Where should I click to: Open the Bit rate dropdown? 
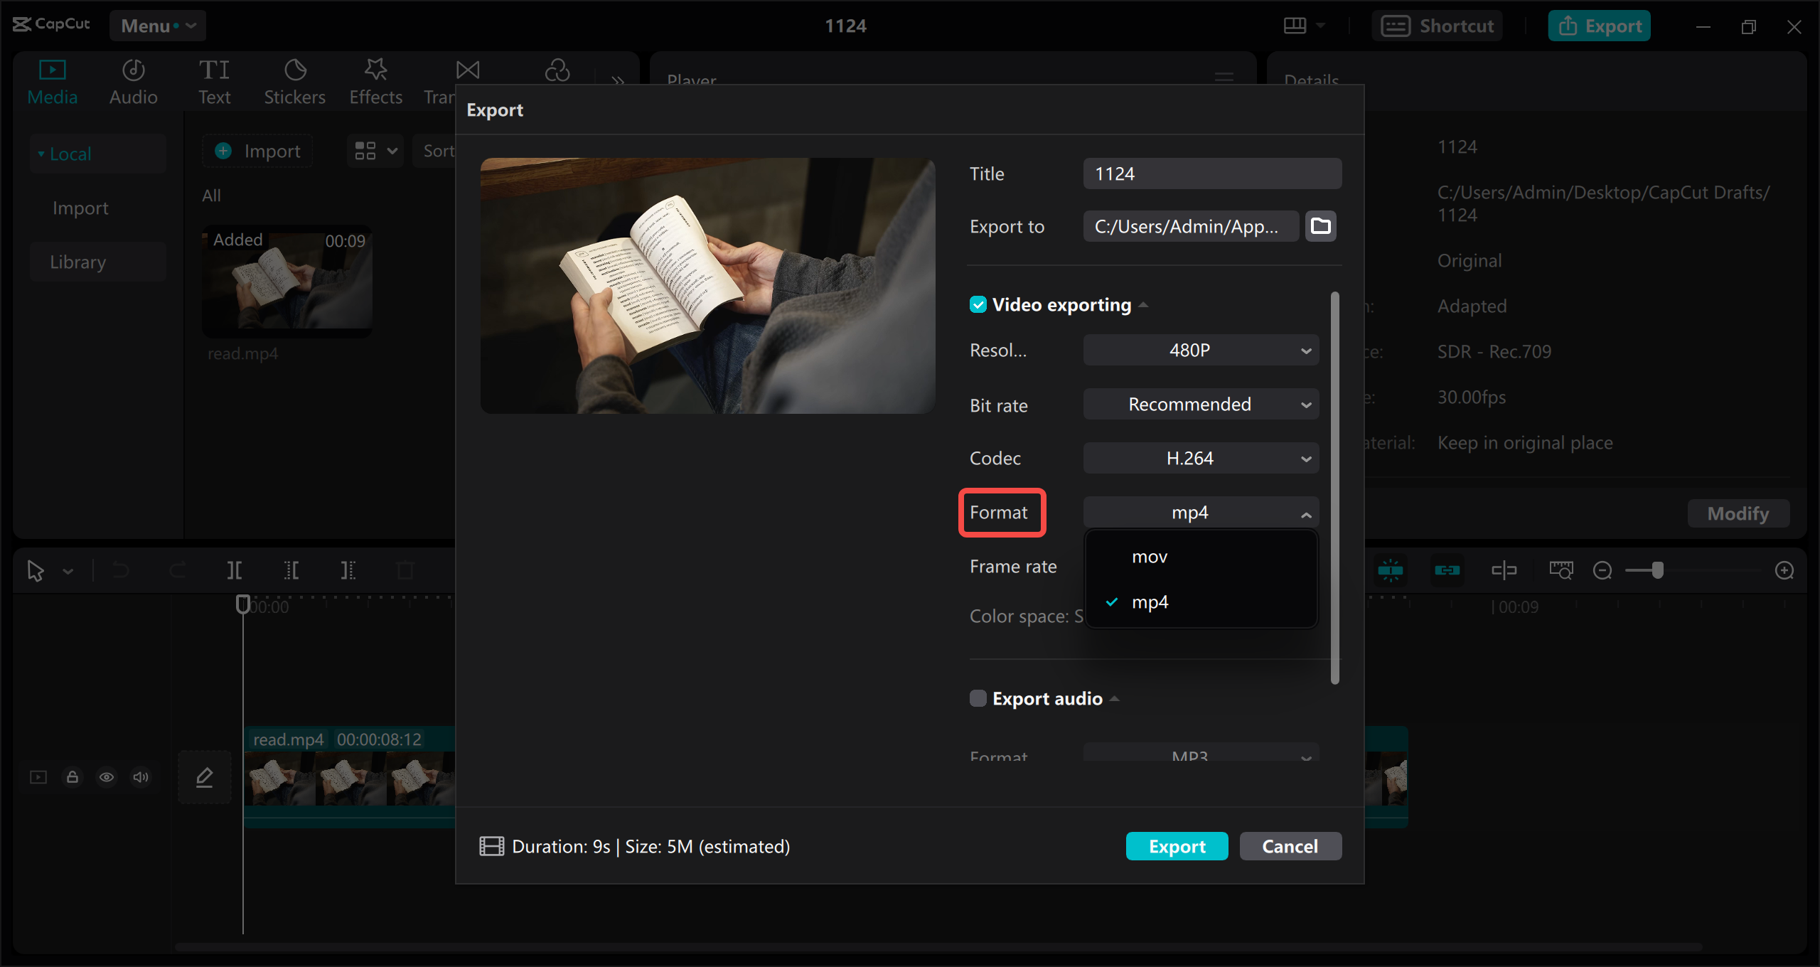point(1200,404)
